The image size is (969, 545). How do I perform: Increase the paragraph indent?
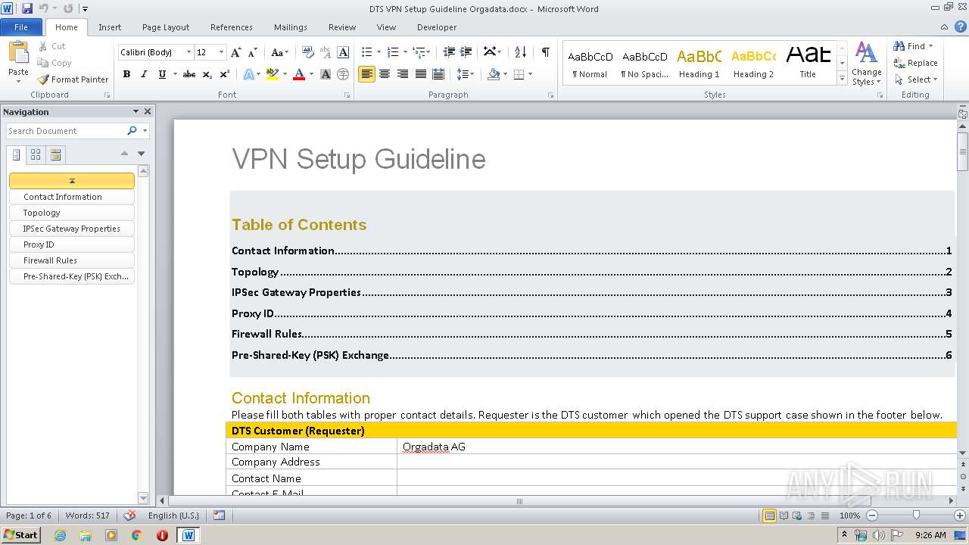pos(467,52)
